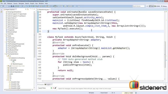Click the External Tools run icon

pos(37,6)
